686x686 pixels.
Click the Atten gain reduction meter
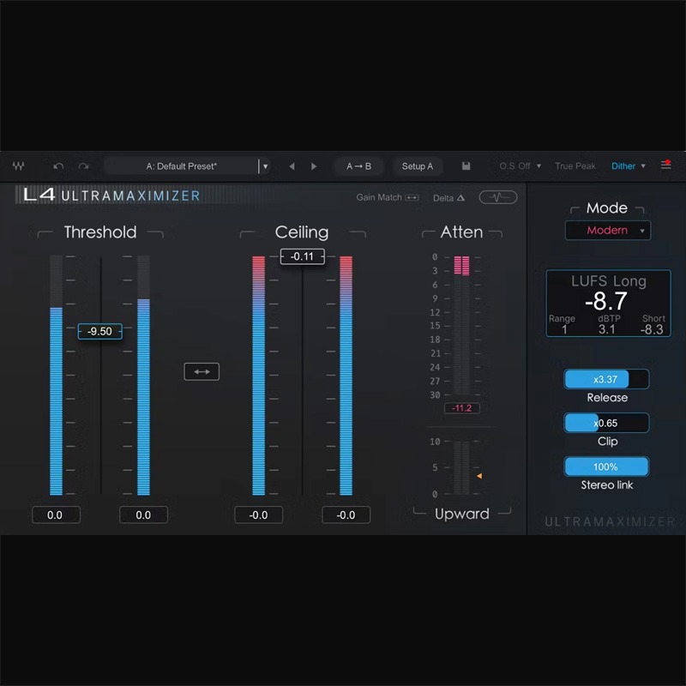pos(461,325)
